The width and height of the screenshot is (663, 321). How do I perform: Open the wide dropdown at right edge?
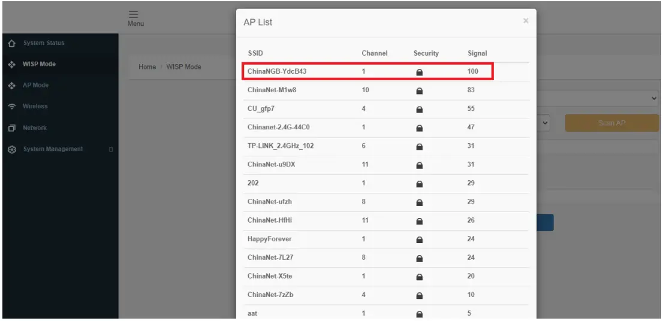pos(653,98)
